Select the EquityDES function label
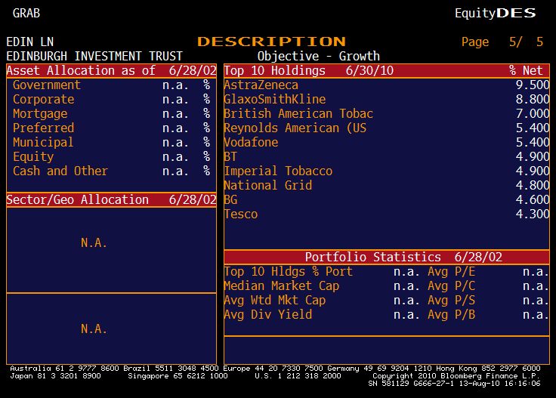 495,13
